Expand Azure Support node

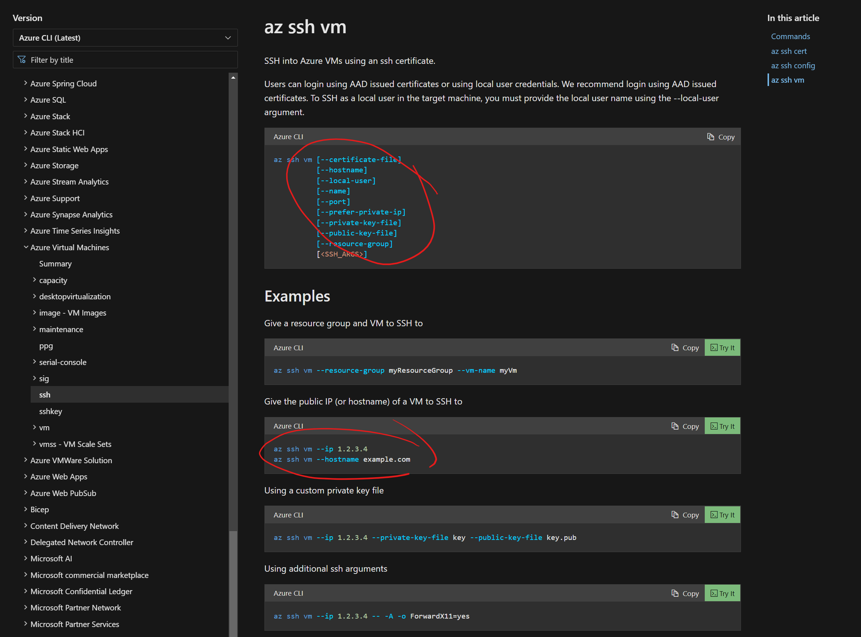coord(25,198)
